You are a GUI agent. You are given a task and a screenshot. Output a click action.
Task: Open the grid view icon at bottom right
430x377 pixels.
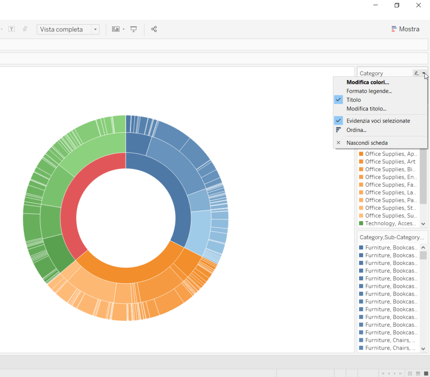(409, 373)
